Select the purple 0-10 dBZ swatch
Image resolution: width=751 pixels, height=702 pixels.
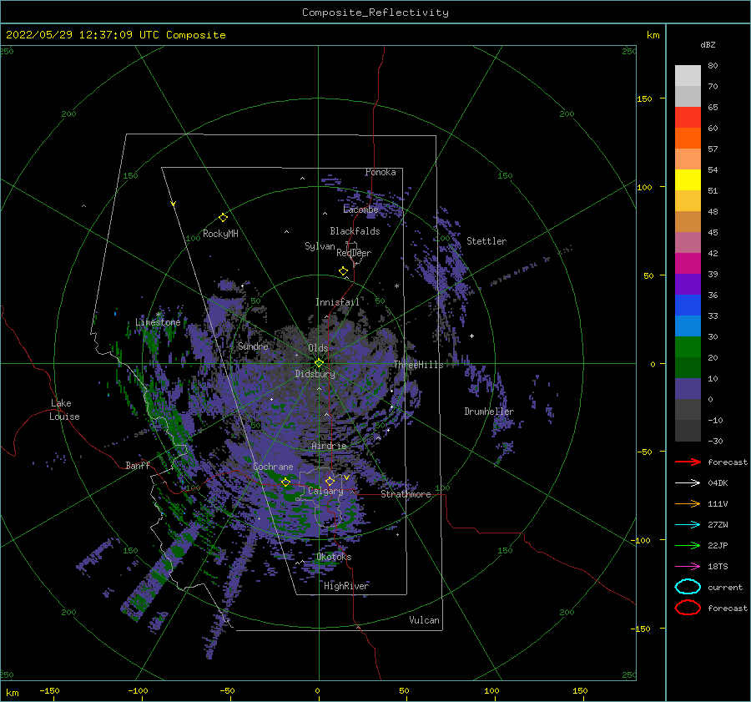click(x=688, y=389)
